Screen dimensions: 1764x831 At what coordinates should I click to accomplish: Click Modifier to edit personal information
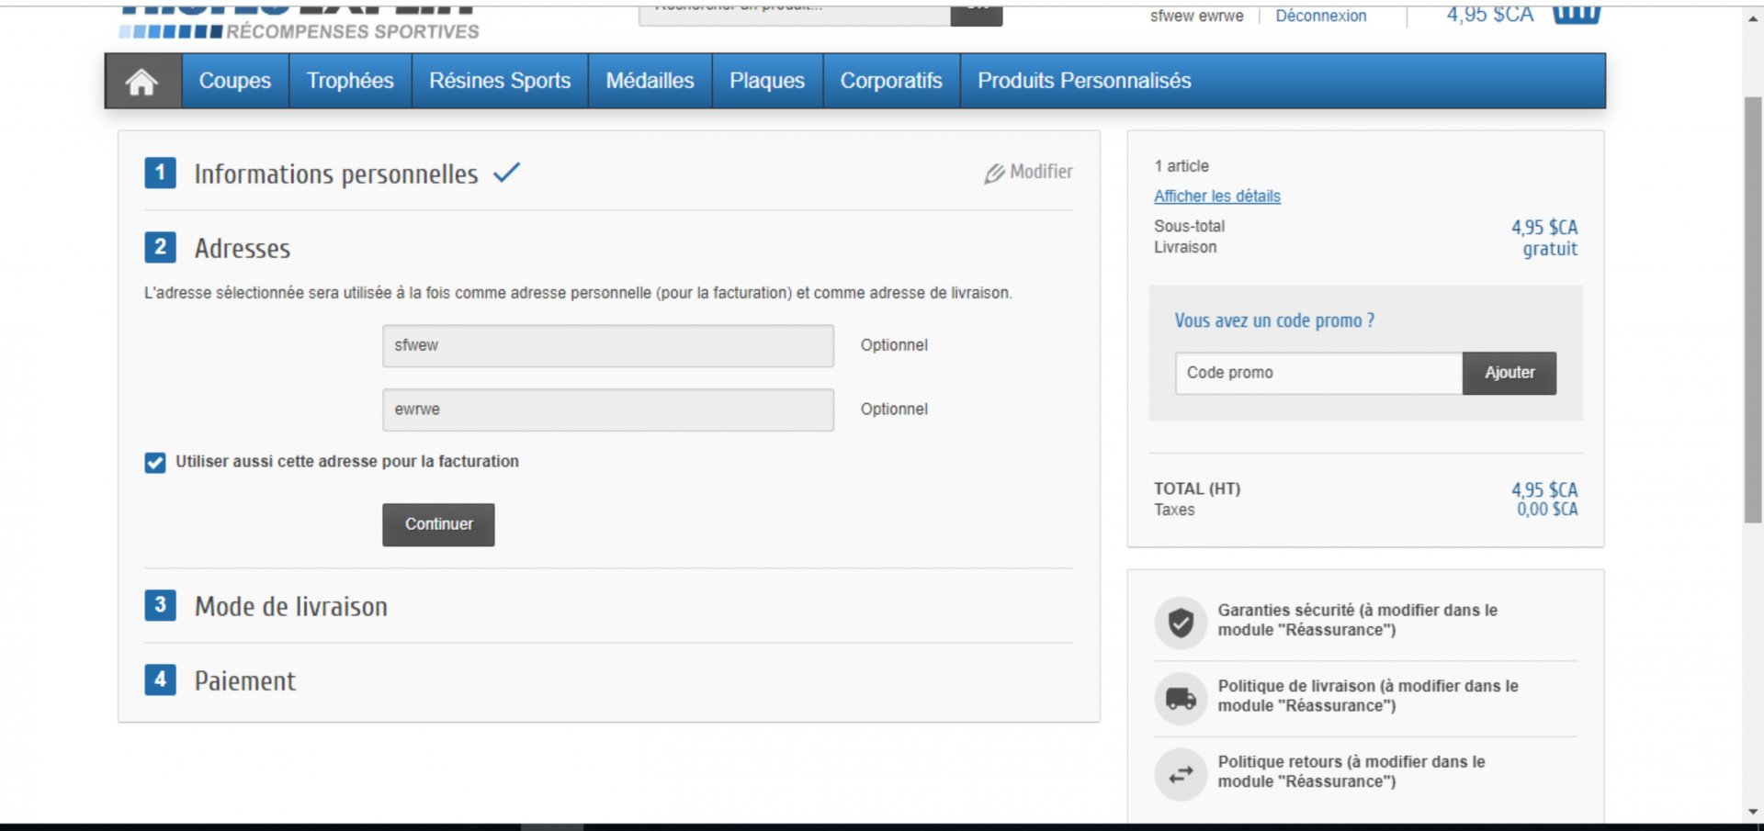[1029, 172]
